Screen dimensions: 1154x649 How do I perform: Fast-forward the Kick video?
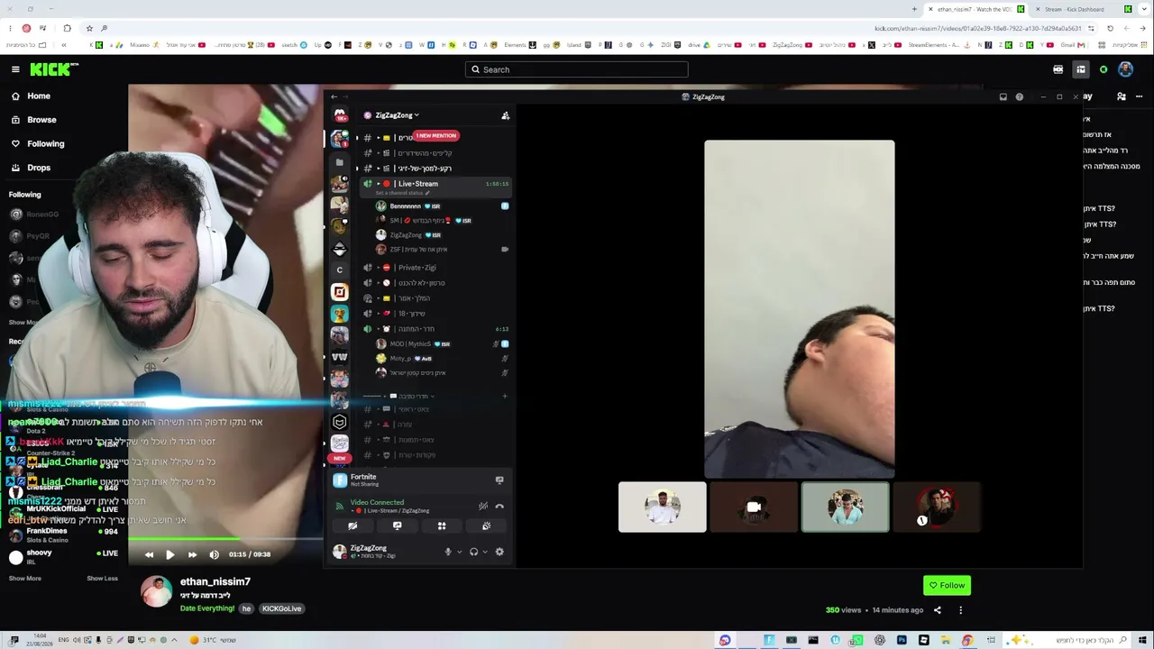point(192,555)
